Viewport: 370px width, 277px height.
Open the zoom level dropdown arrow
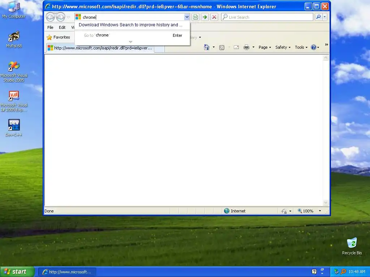click(320, 211)
